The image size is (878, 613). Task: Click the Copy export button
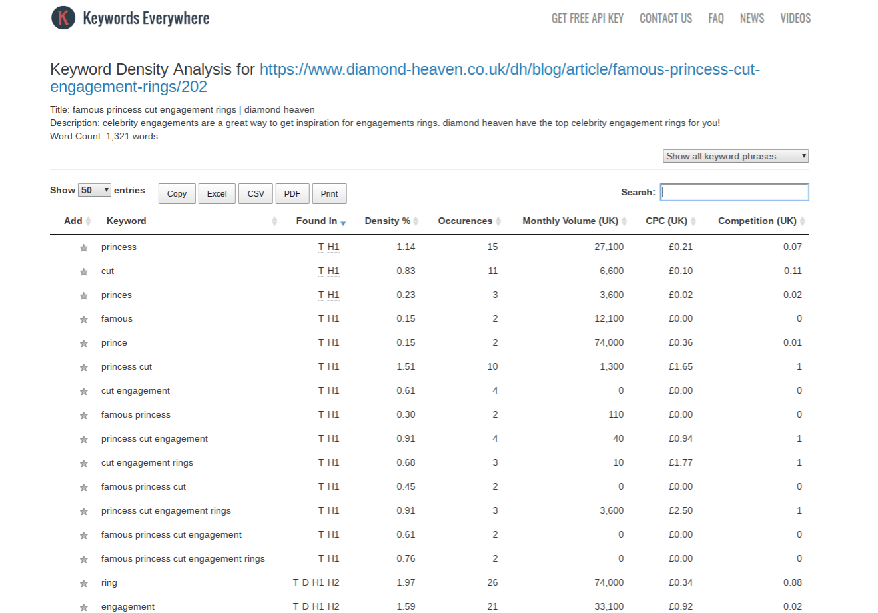click(177, 193)
